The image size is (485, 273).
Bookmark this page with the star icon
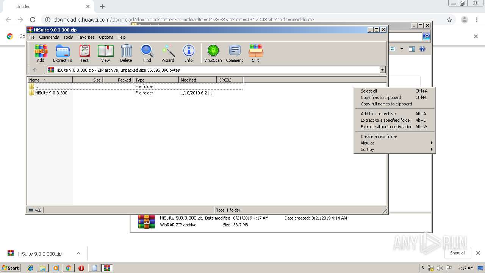coord(449,20)
